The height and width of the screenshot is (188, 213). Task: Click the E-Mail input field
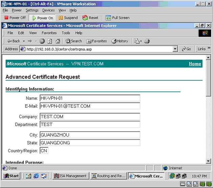90,106
